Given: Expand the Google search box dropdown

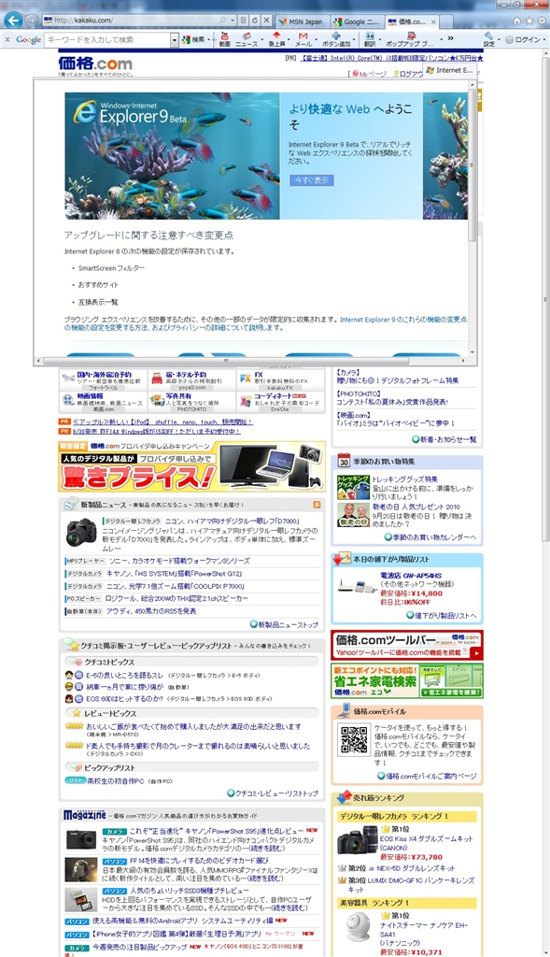Looking at the screenshot, I should click(175, 39).
